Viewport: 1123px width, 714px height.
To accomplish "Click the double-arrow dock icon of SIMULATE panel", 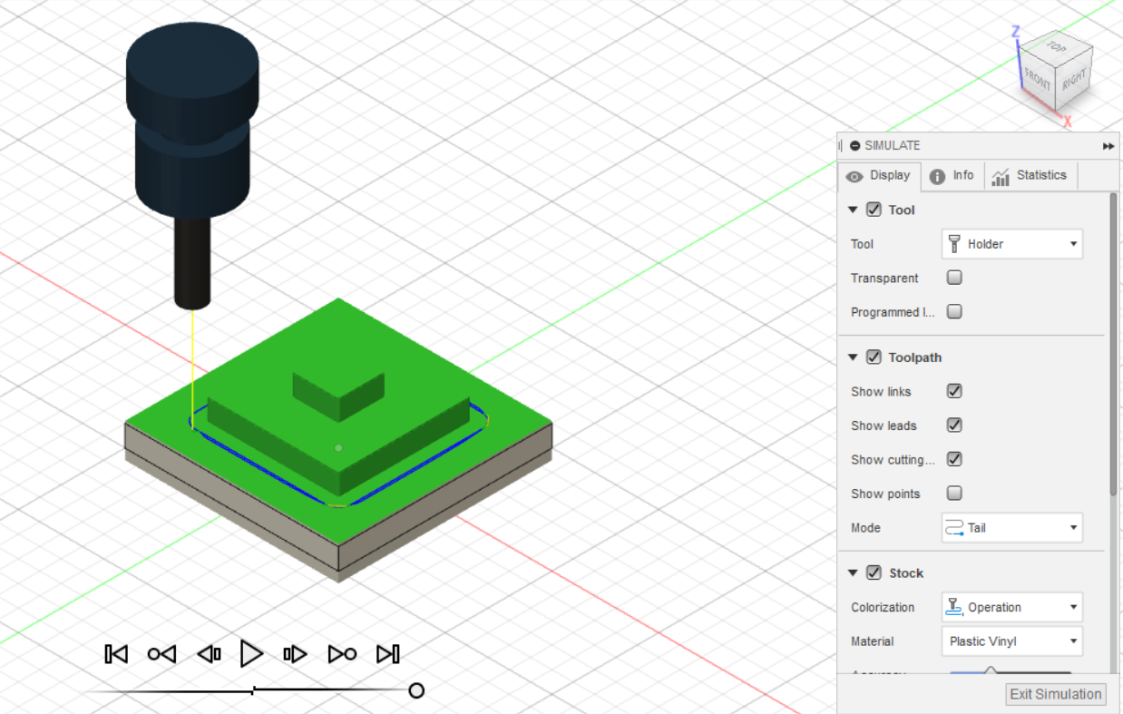I will [x=1108, y=146].
